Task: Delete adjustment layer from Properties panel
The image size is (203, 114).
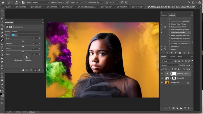Action: [x=39, y=70]
